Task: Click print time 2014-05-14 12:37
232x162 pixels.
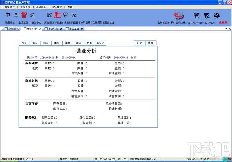Action: point(125,58)
